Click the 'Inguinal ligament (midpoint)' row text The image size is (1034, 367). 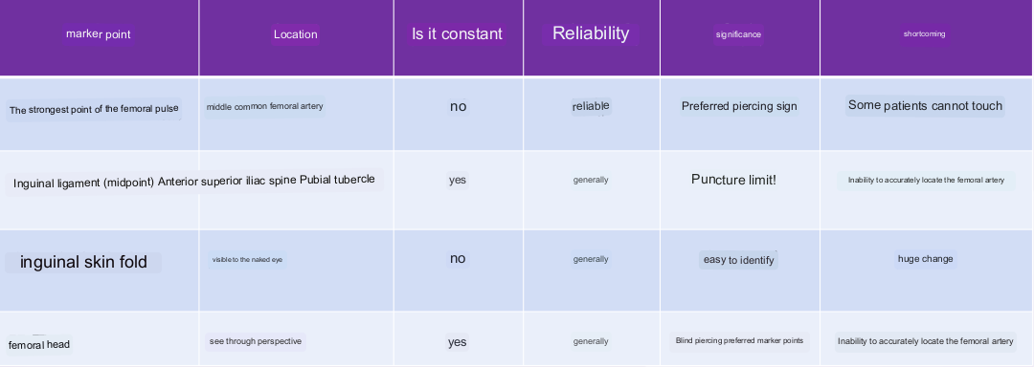coord(83,183)
